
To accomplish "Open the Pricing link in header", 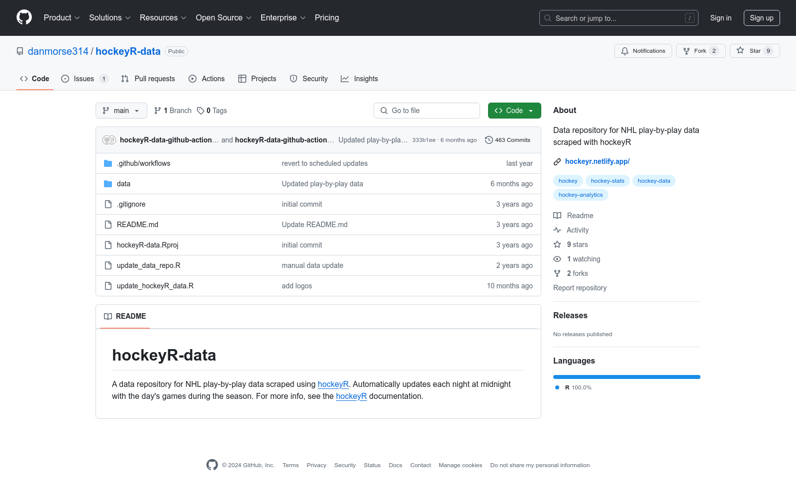I will click(327, 18).
